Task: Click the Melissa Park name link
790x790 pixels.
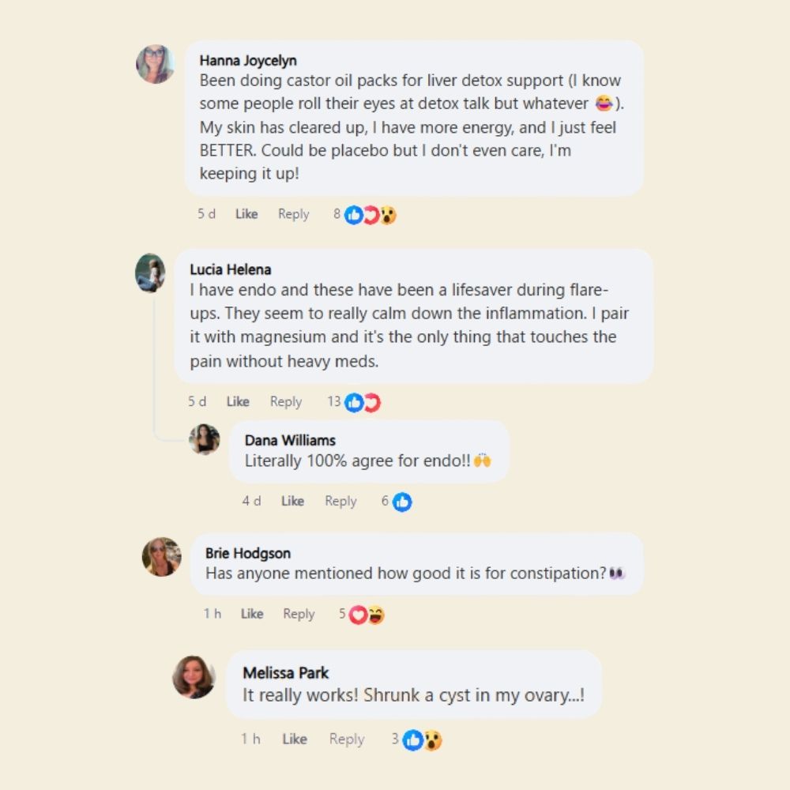Action: [285, 673]
